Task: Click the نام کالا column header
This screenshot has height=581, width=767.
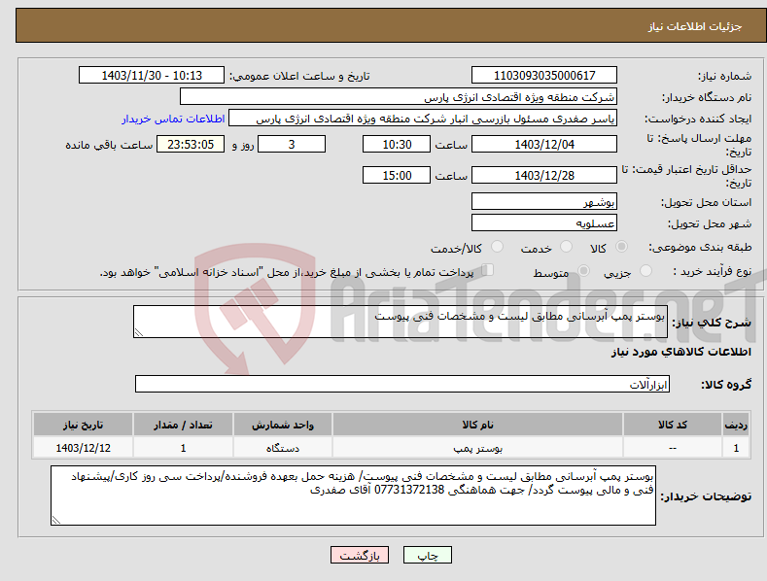Action: coord(477,425)
